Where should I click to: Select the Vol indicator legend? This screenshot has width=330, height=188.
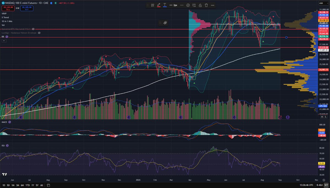[3, 25]
